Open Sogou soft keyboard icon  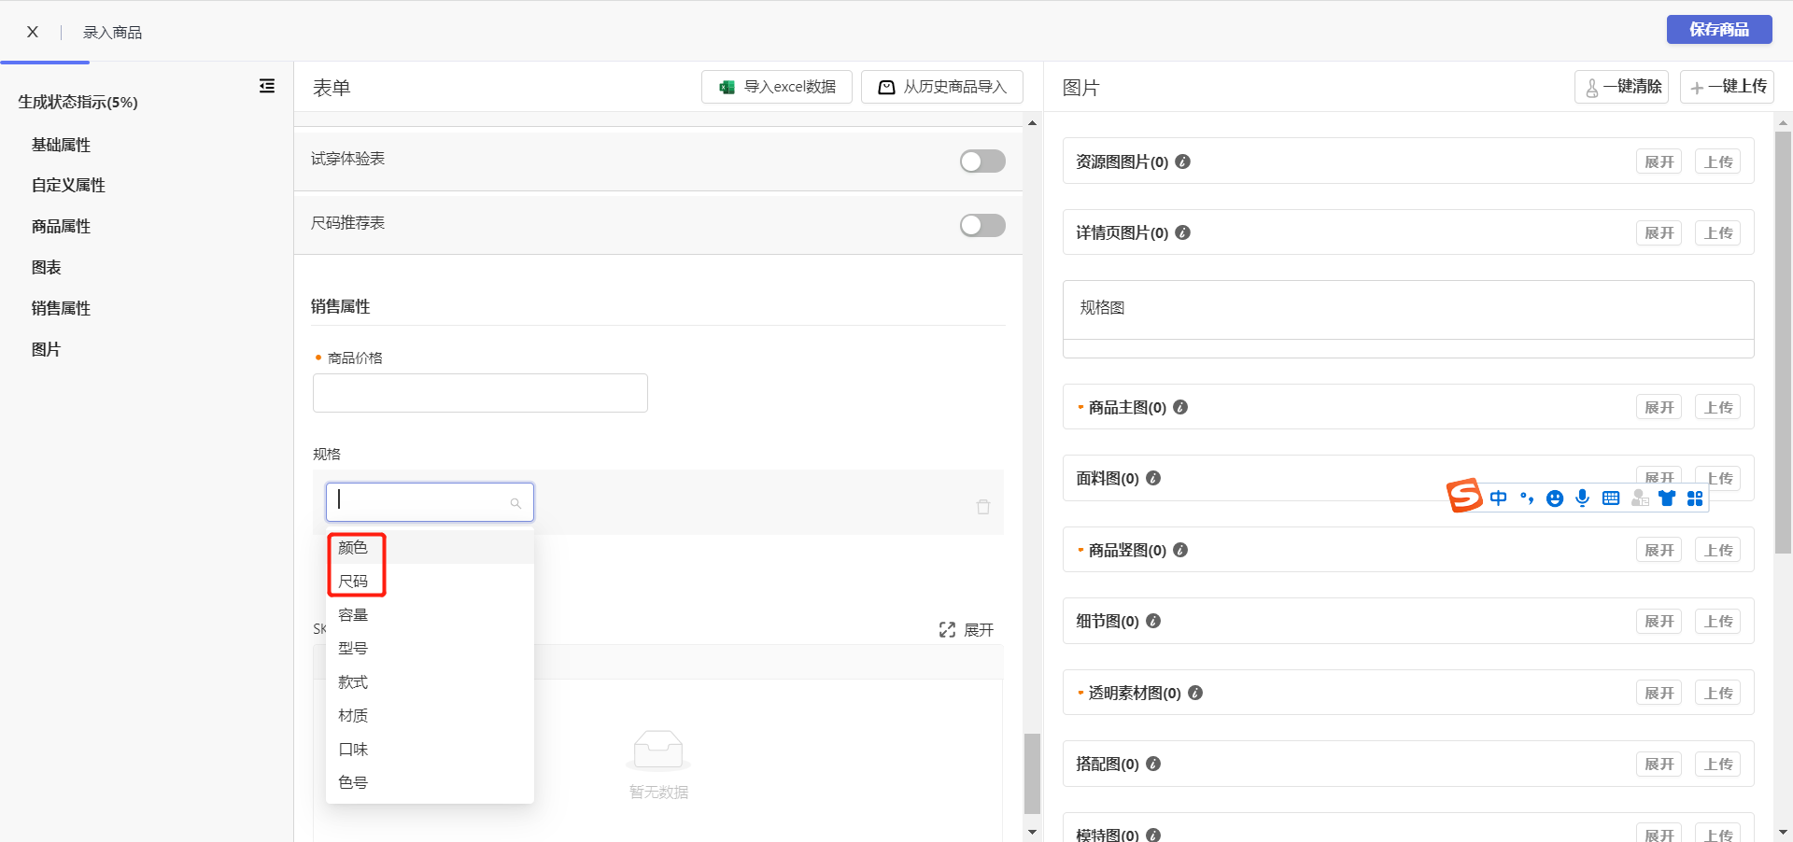click(1611, 498)
